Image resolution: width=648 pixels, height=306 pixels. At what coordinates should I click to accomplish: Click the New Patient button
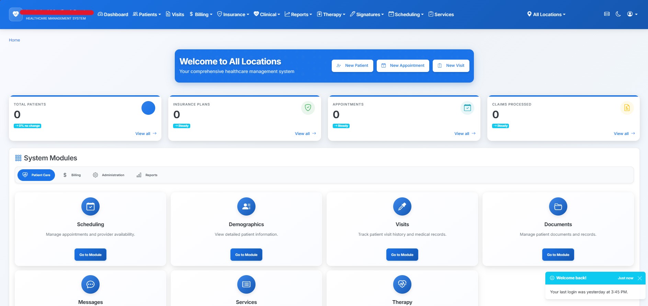352,65
